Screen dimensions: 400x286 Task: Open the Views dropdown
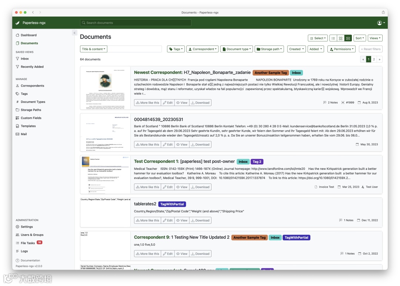coord(375,38)
